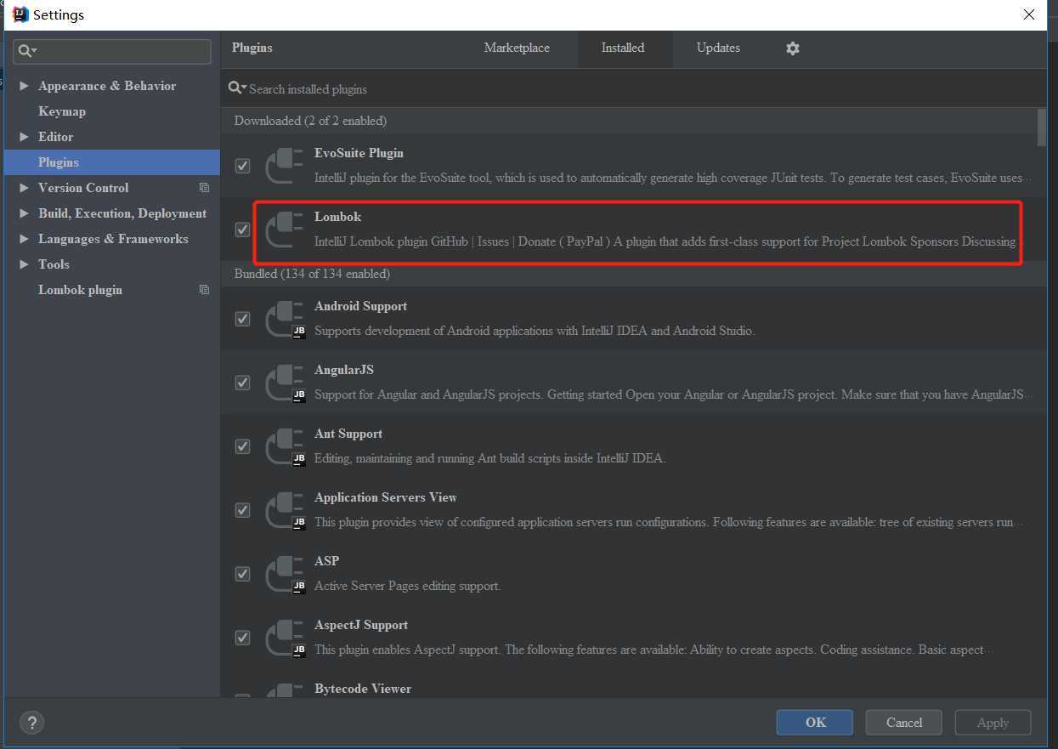Screen dimensions: 1058x749
Task: Click the Downloaded (2 of 2 enabled) header
Action: (x=310, y=121)
